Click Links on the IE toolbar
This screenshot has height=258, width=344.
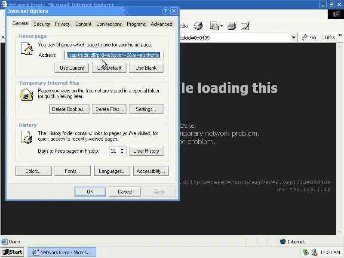pos(329,37)
